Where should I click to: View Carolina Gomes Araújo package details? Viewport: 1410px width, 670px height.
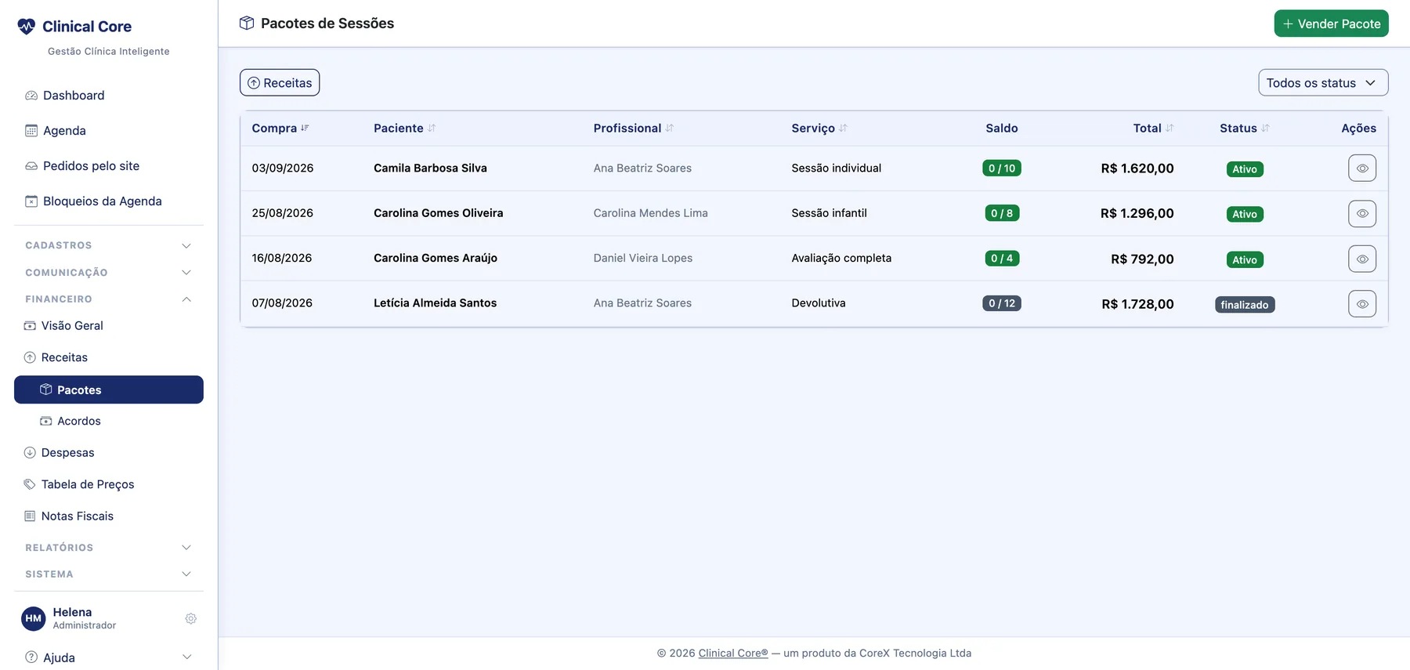[1362, 259]
